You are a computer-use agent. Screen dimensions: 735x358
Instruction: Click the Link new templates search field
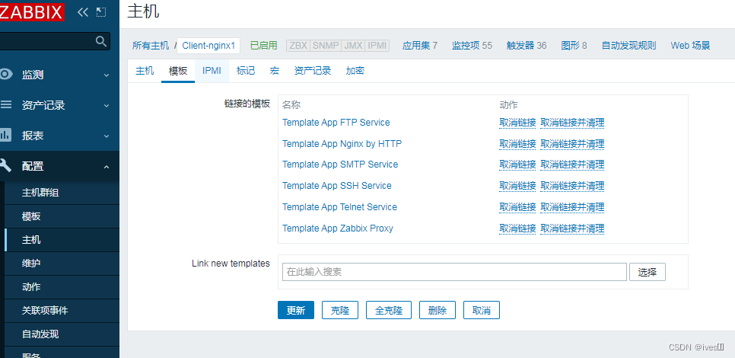tap(455, 272)
